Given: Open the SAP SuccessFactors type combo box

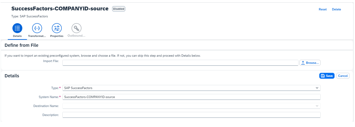Looking at the screenshot, I should pos(191,88).
